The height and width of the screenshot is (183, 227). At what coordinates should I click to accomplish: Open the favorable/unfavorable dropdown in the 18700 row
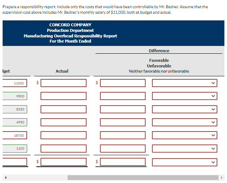click(185, 135)
